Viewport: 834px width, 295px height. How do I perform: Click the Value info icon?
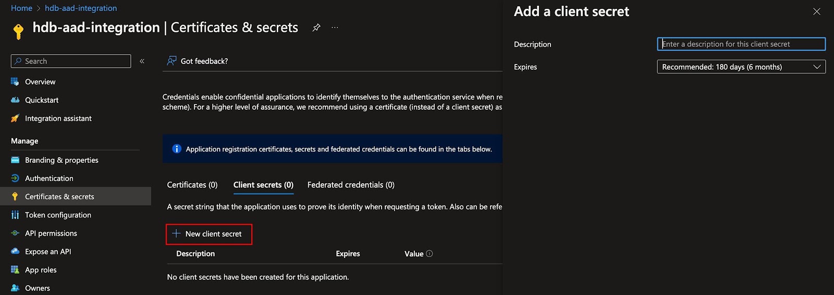430,254
